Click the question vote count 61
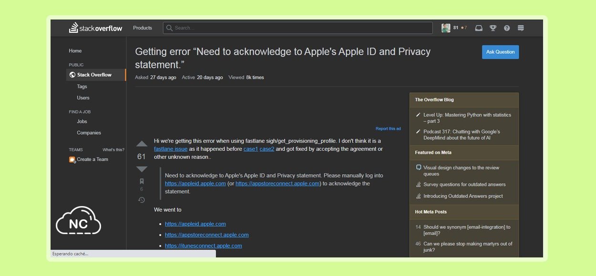 click(142, 157)
